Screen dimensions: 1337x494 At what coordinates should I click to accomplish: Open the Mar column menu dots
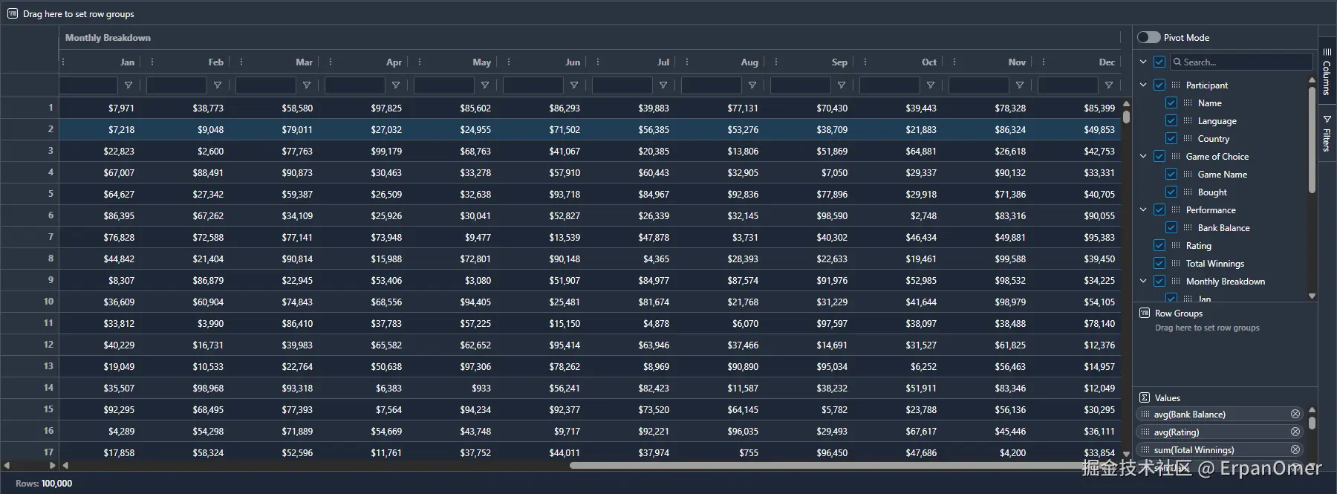pyautogui.click(x=241, y=62)
